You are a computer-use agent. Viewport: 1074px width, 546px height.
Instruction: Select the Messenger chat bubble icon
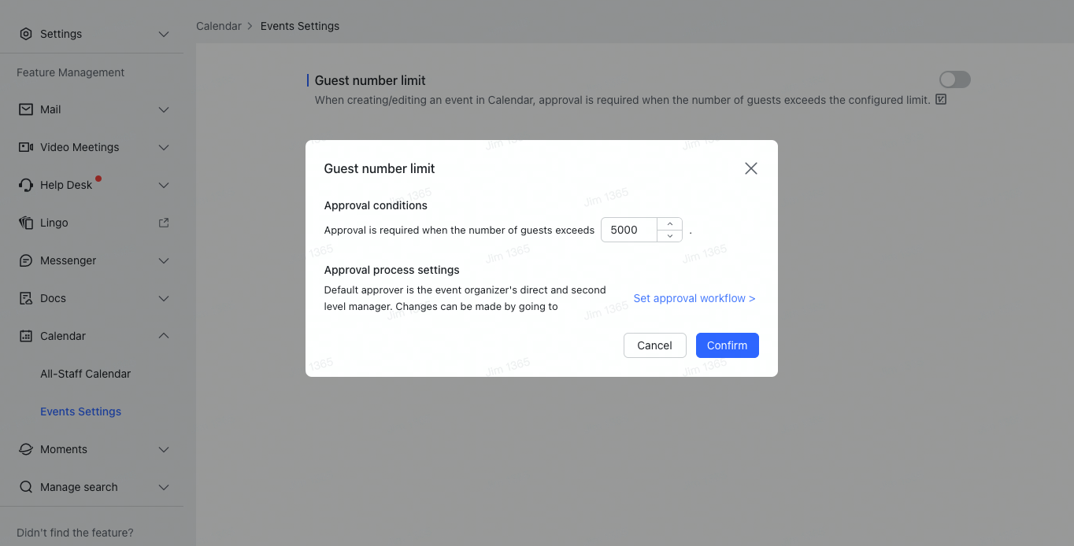click(x=25, y=260)
